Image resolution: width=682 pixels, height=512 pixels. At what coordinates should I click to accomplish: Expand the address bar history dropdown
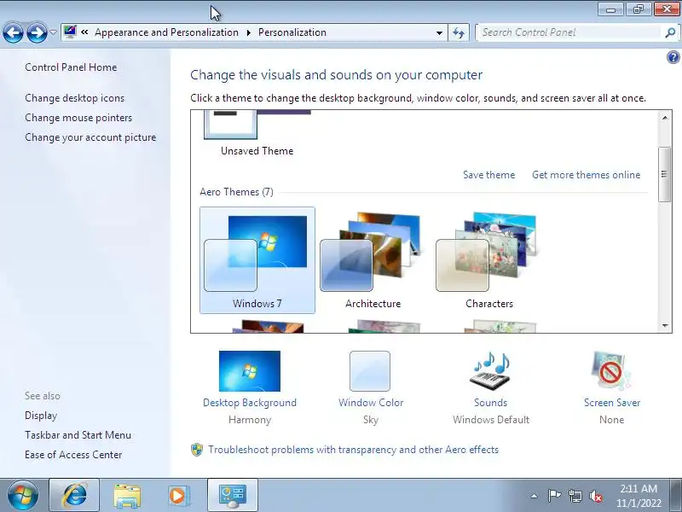[439, 32]
